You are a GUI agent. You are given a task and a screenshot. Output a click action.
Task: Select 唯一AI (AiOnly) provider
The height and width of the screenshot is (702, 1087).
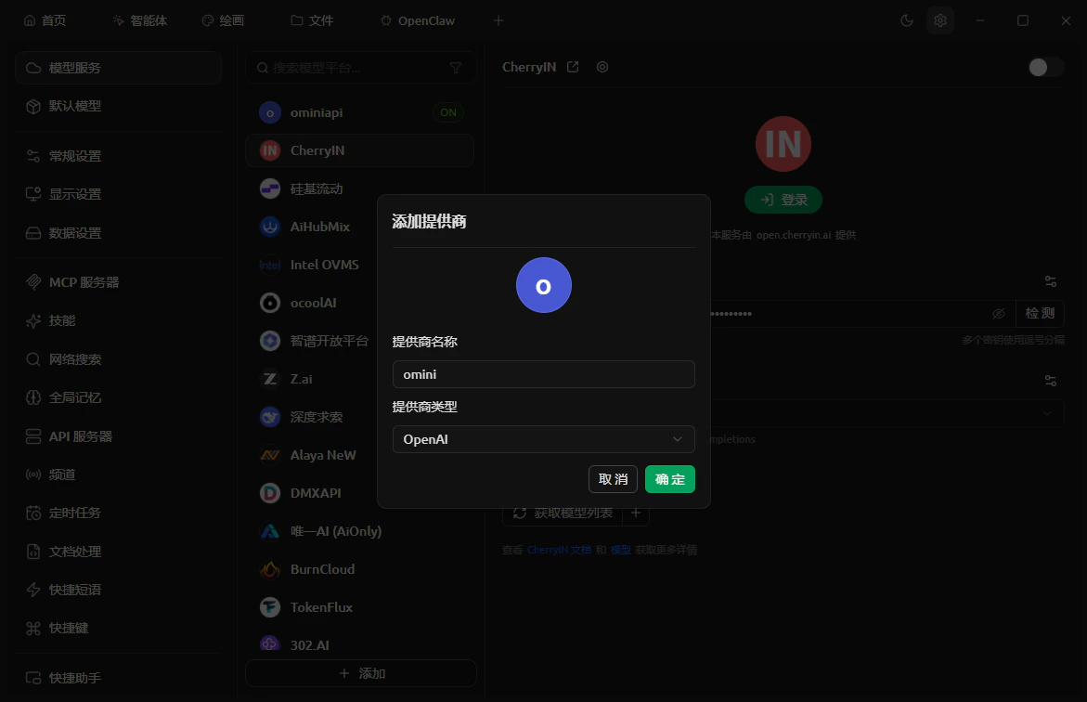pos(360,531)
